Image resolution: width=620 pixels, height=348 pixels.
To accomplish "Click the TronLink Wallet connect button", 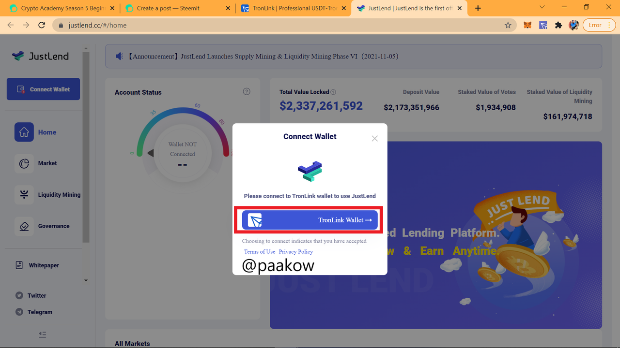I will click(x=310, y=220).
